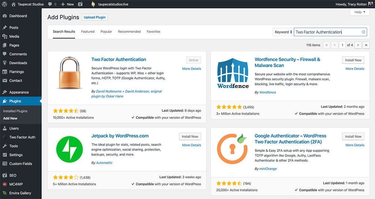Open Two Factor Authentication plugin title

(119, 60)
